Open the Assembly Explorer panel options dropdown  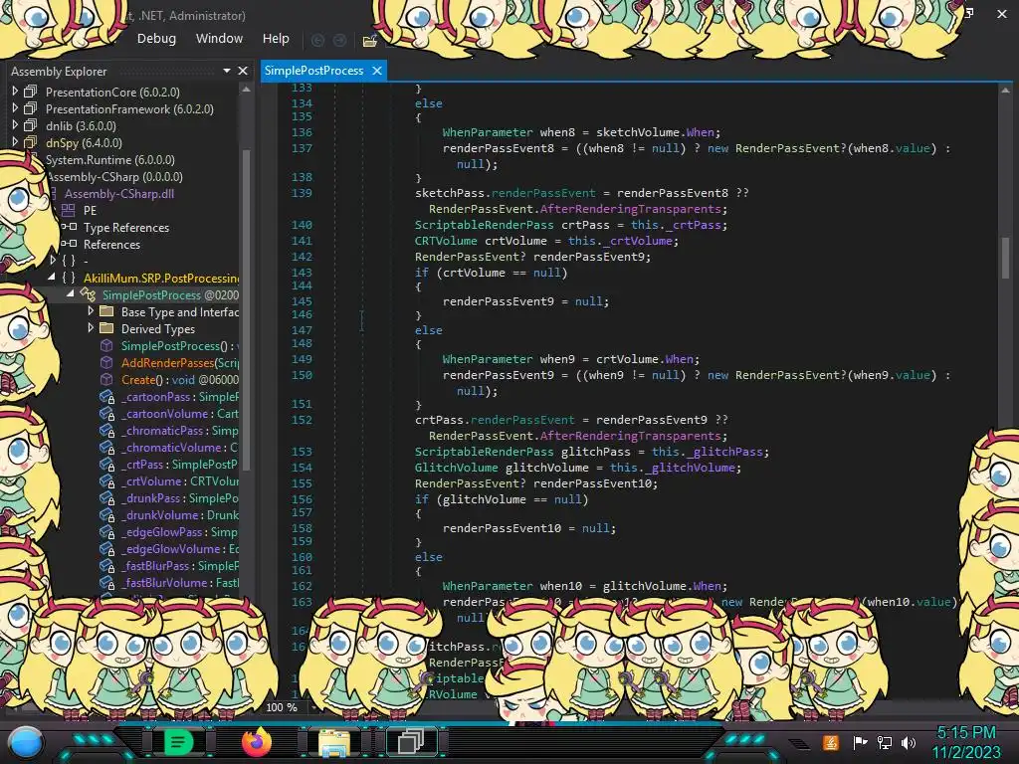tap(226, 71)
